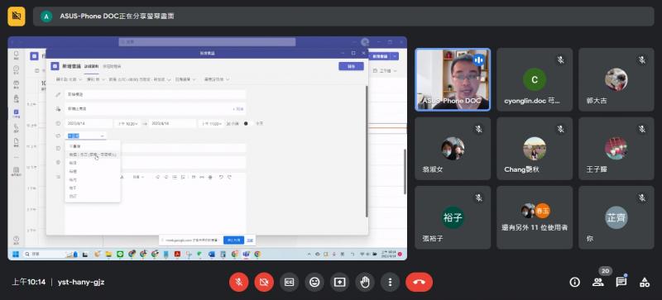
Task: Switch to the scheduling assistant tab
Action: coord(112,66)
